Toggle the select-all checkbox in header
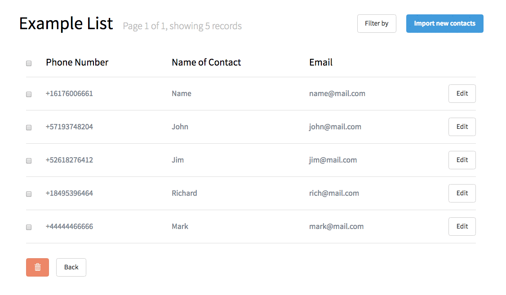Screen dimensions: 506x295 [29, 63]
